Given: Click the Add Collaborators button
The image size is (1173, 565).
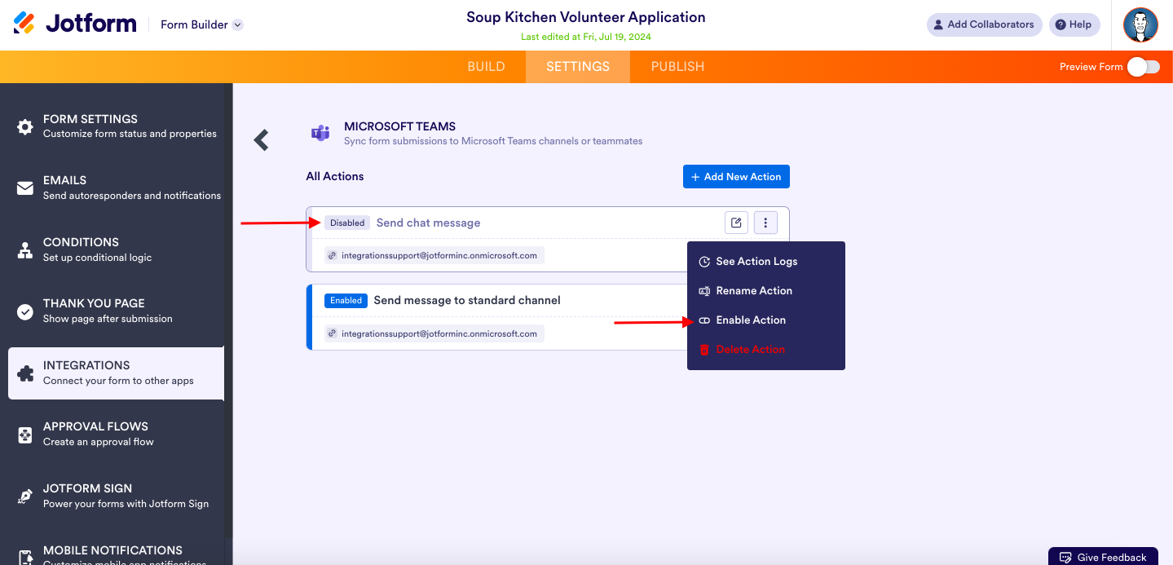Looking at the screenshot, I should pyautogui.click(x=984, y=24).
